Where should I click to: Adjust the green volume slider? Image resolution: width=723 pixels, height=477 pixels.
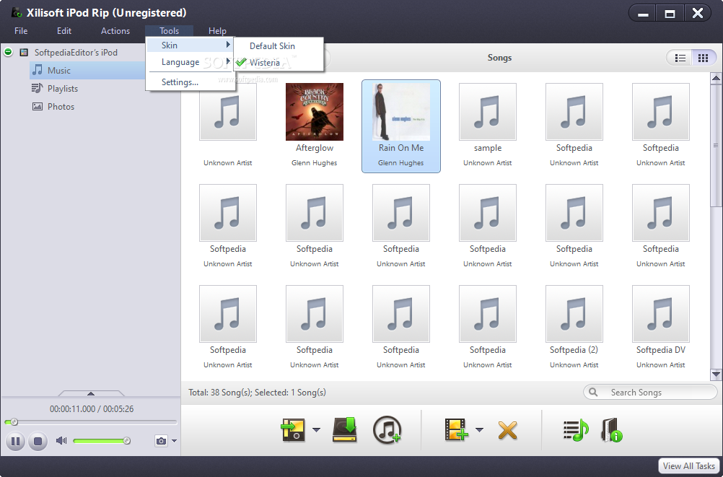click(102, 441)
